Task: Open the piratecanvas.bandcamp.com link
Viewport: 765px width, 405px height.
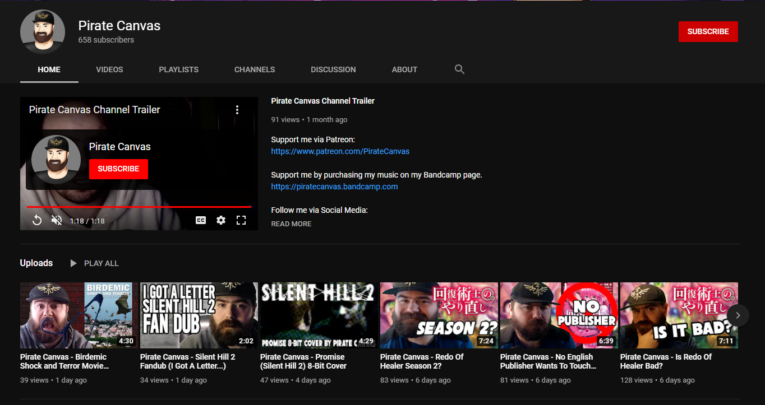Action: (334, 187)
